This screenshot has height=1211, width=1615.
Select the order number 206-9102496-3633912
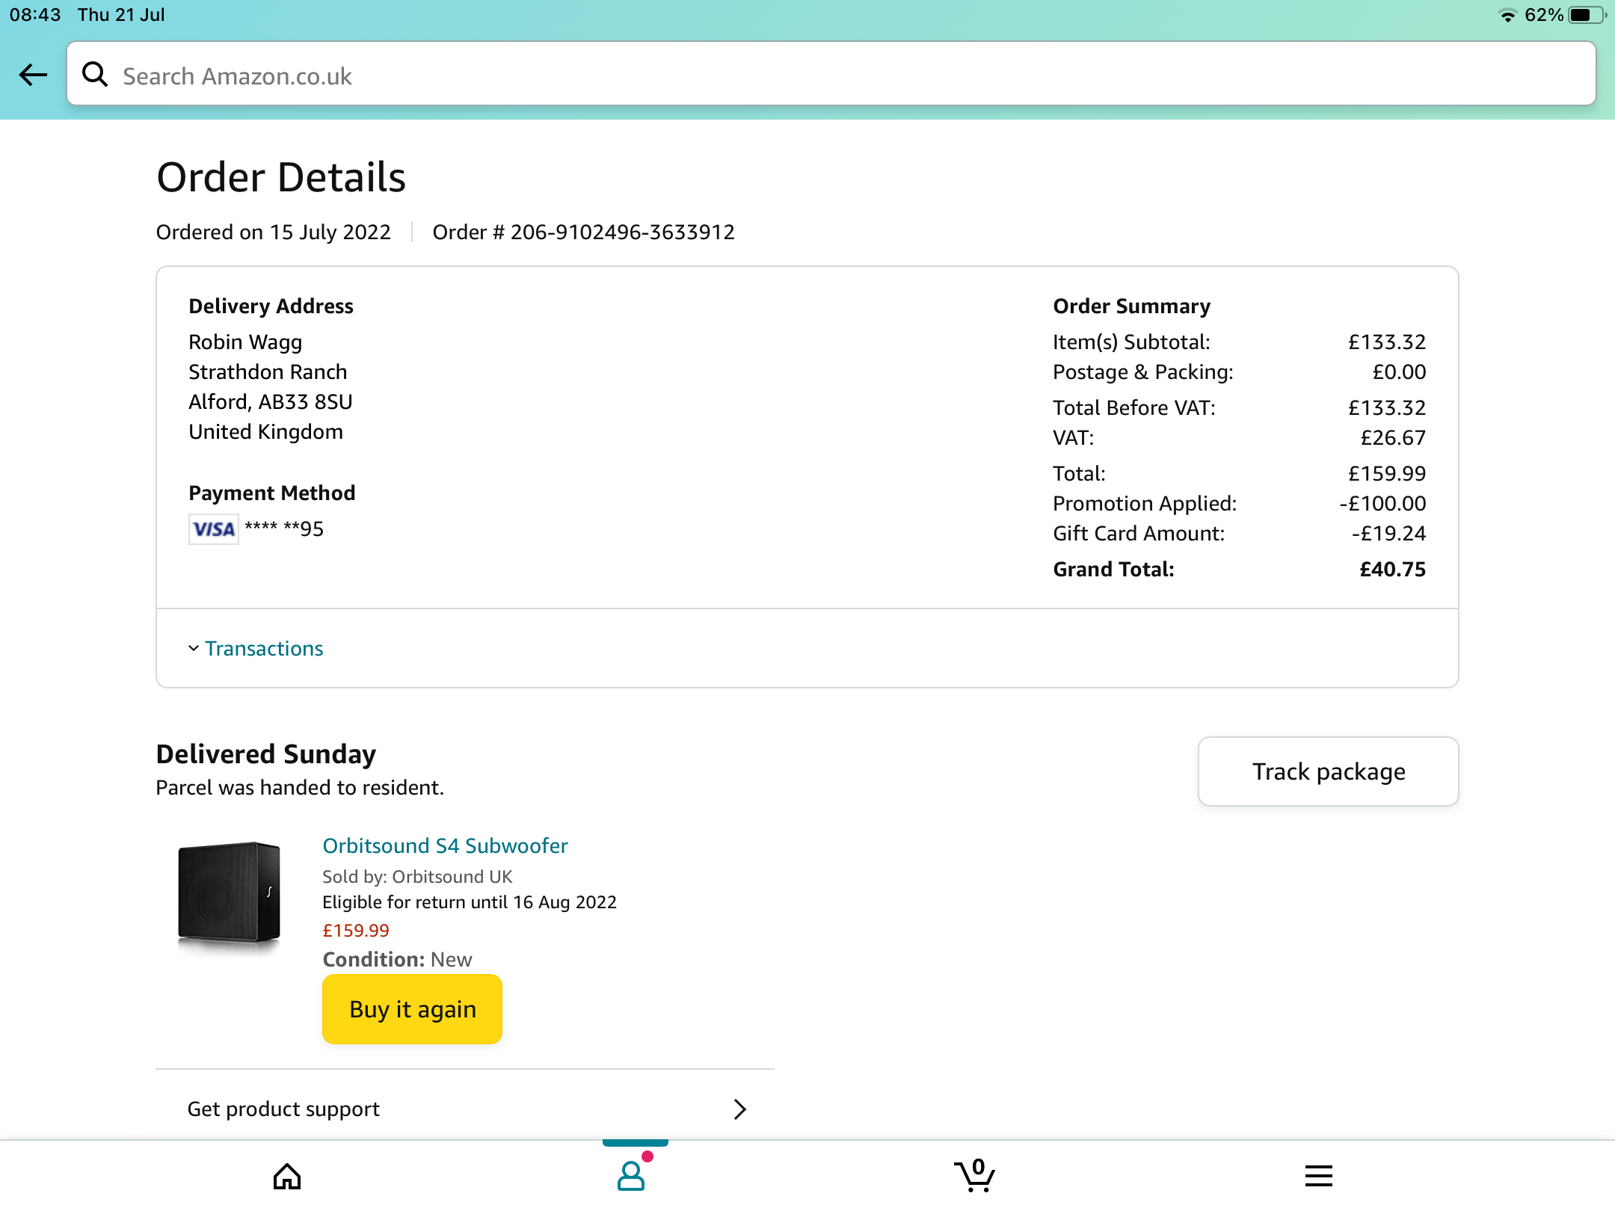(622, 232)
